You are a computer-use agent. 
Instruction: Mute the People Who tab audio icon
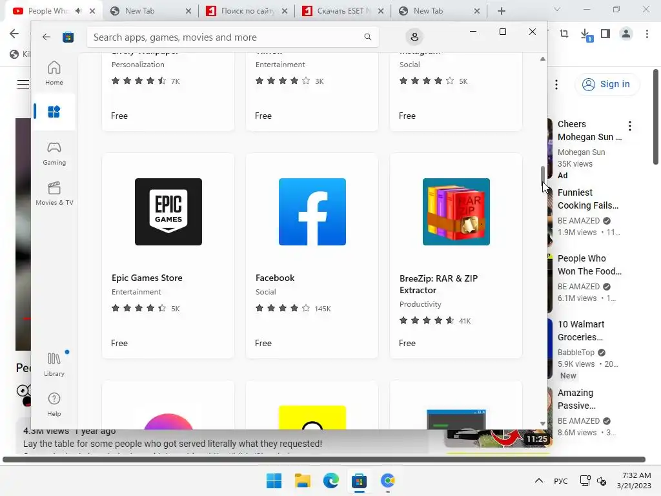78,11
